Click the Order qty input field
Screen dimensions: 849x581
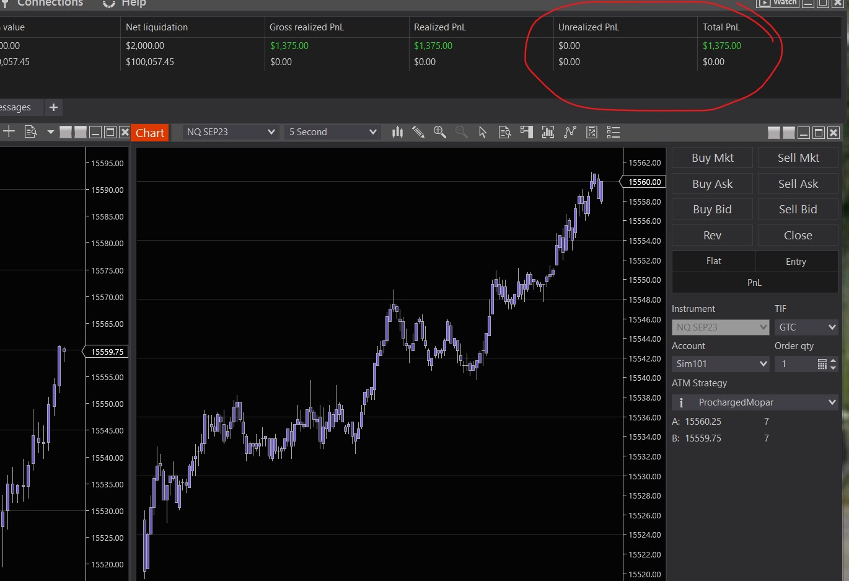point(794,364)
